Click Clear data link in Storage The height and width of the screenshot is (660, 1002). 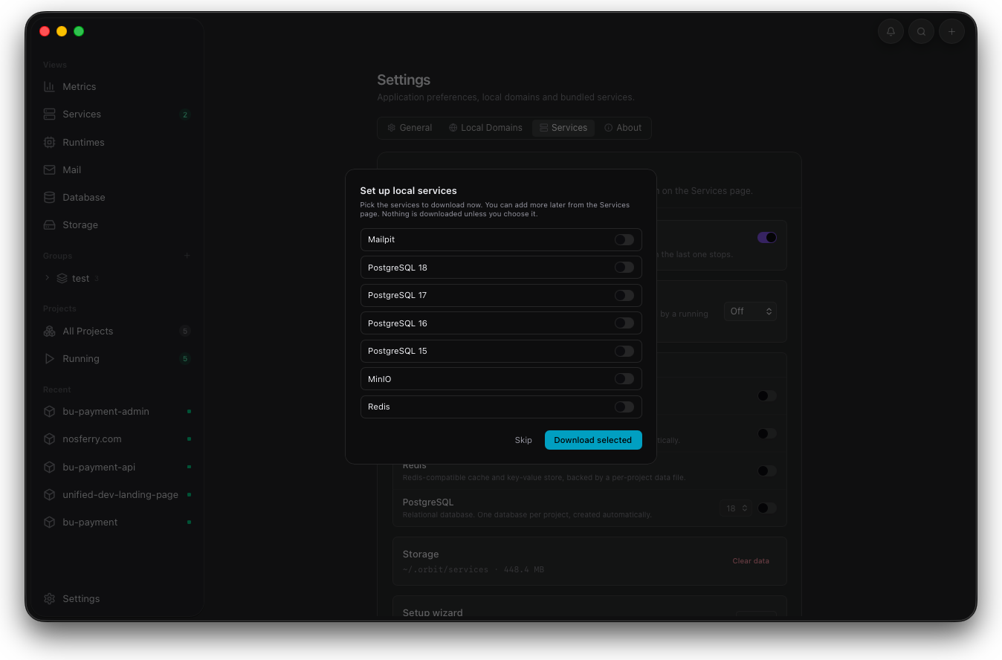[x=751, y=560]
